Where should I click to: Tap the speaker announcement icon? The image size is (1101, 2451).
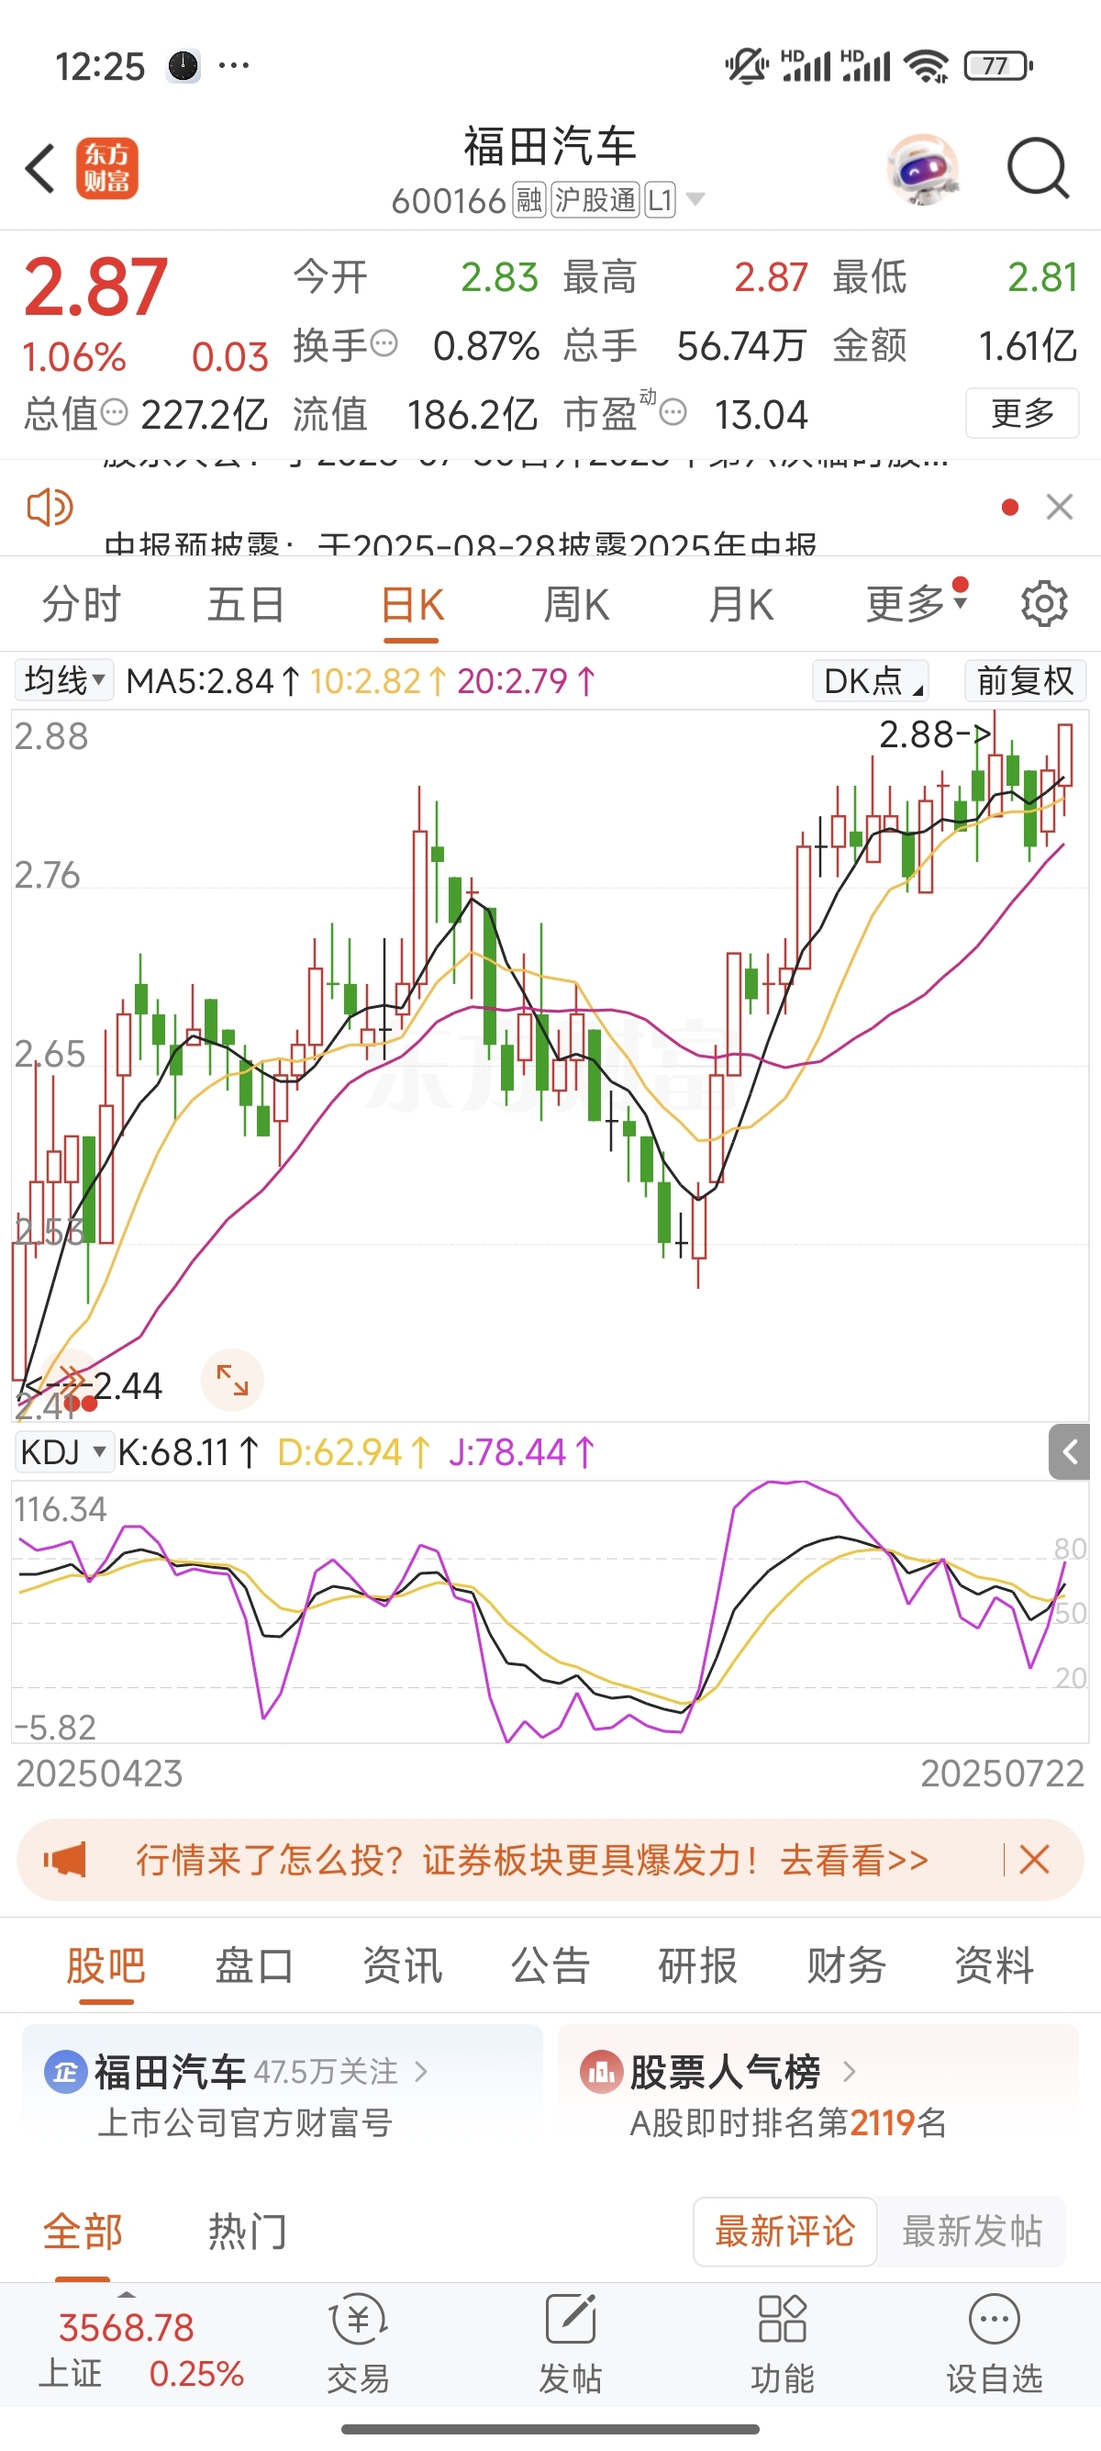50,507
